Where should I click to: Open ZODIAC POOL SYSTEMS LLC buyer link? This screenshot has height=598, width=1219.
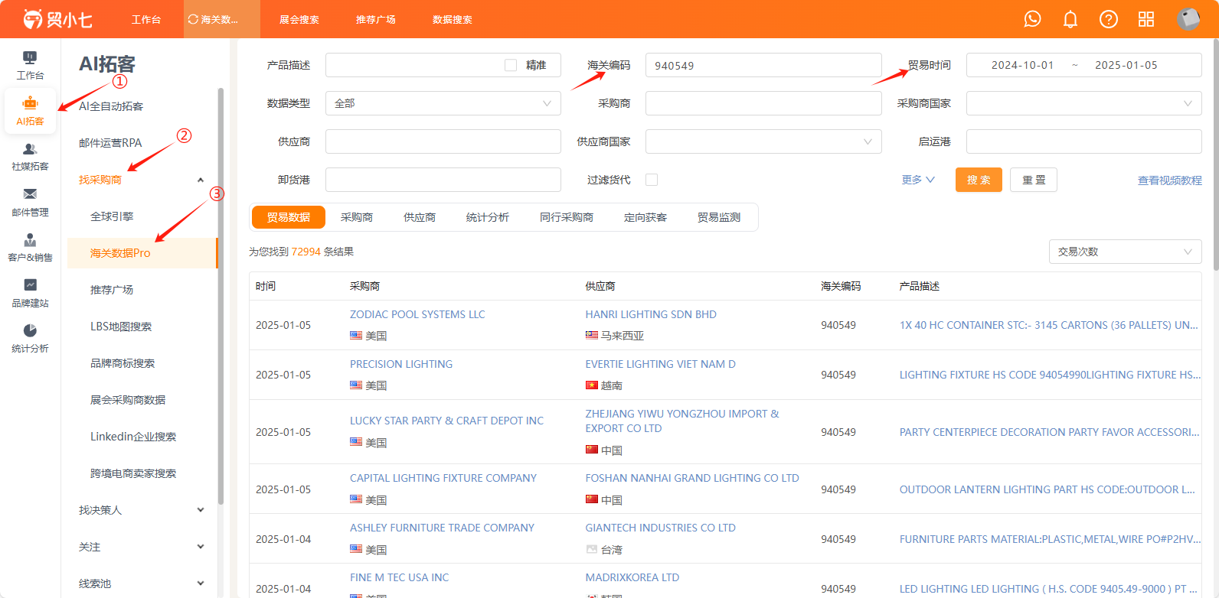pyautogui.click(x=417, y=314)
